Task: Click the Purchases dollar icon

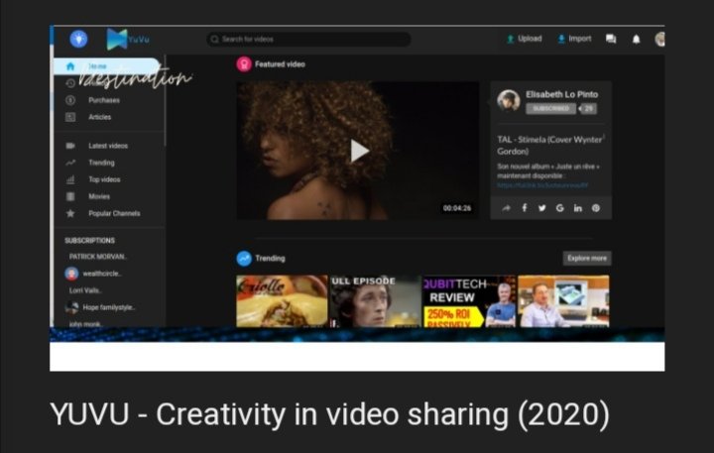Action: pyautogui.click(x=70, y=100)
